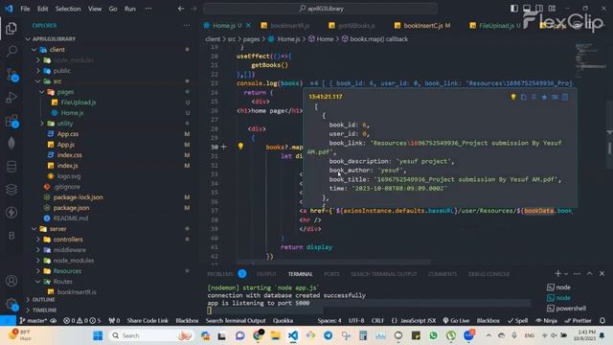Expand the utility folder

[42, 124]
